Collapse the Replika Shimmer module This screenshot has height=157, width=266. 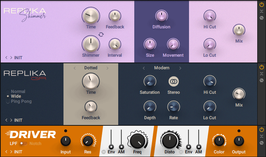coord(262,11)
